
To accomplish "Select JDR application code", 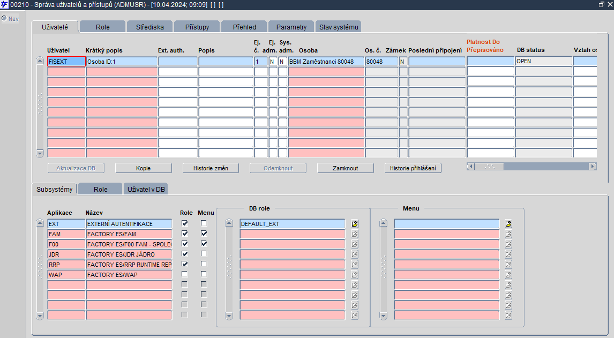I will tap(66, 254).
